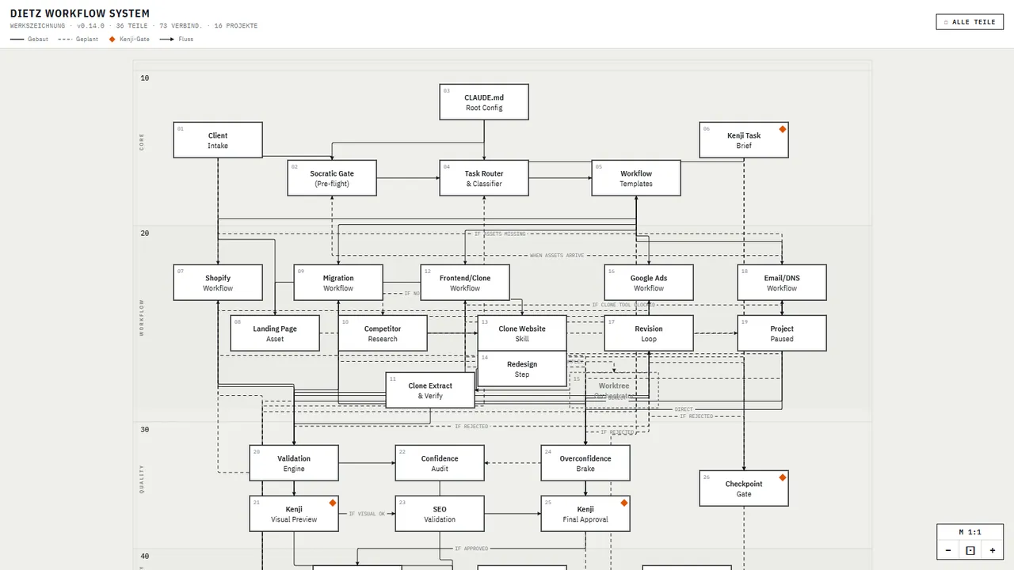Select the Kenji Task Brief node
The image size is (1014, 570).
tap(744, 140)
